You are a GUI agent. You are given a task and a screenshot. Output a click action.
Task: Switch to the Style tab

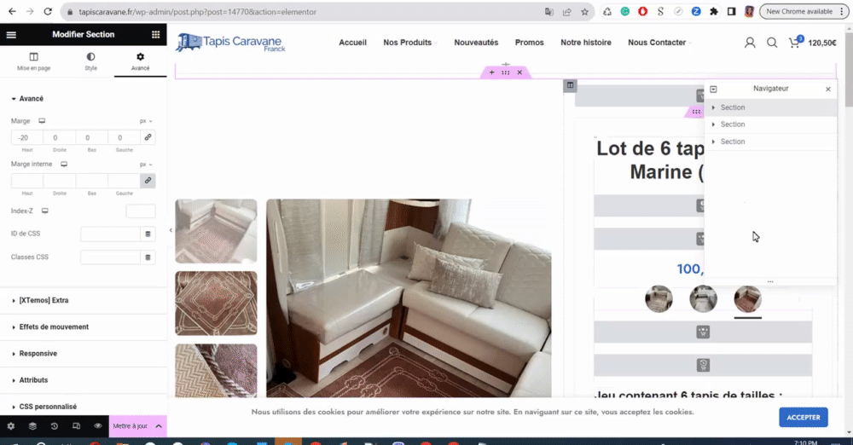click(91, 61)
